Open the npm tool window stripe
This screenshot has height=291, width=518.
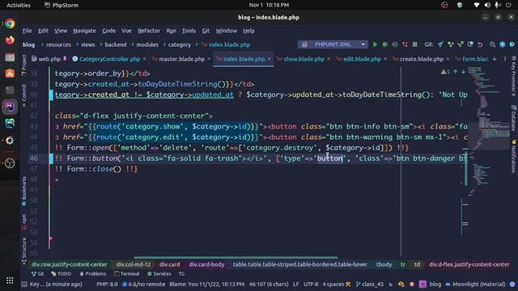pyautogui.click(x=24, y=221)
